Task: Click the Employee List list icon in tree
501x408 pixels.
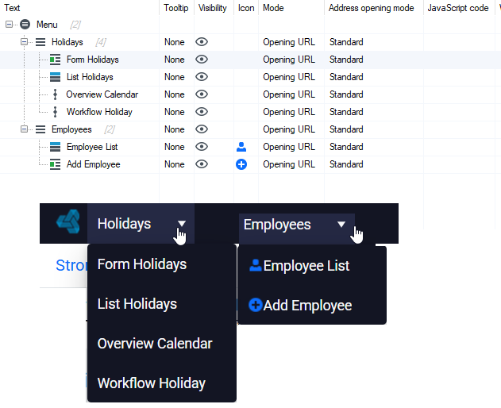Action: pyautogui.click(x=55, y=147)
